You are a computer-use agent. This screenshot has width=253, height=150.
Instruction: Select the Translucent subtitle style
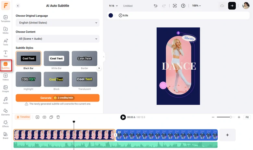click(x=85, y=79)
